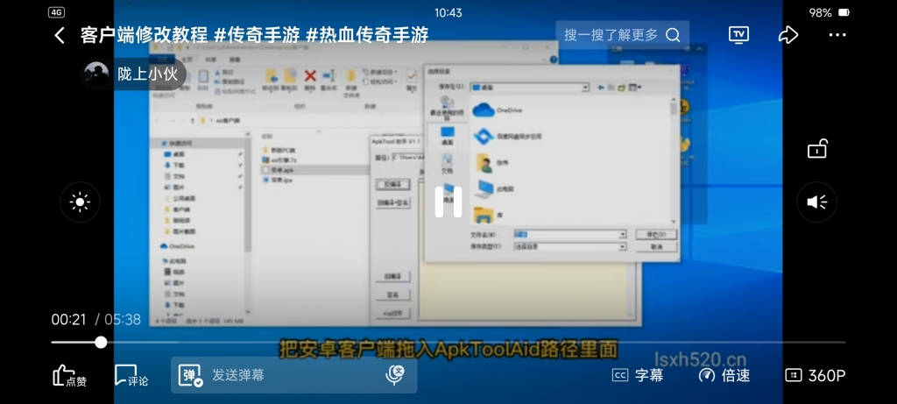The width and height of the screenshot is (897, 404).
Task: Tap the share arrow icon
Action: click(788, 35)
